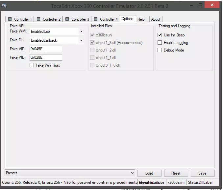Screen dimensions: 223x190
Task: Click the Save button
Action: pyautogui.click(x=203, y=173)
